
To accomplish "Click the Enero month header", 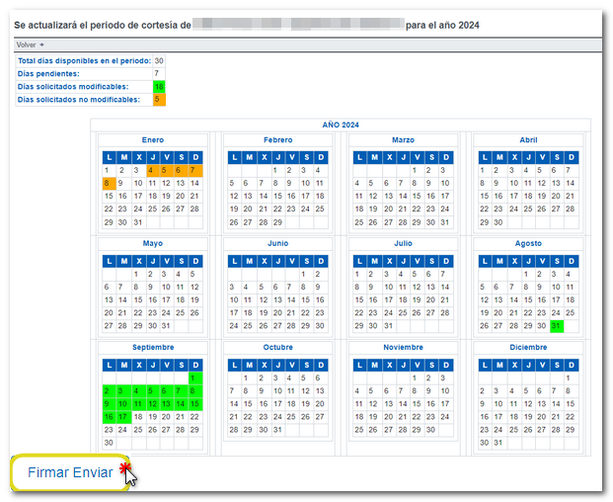I will (152, 140).
